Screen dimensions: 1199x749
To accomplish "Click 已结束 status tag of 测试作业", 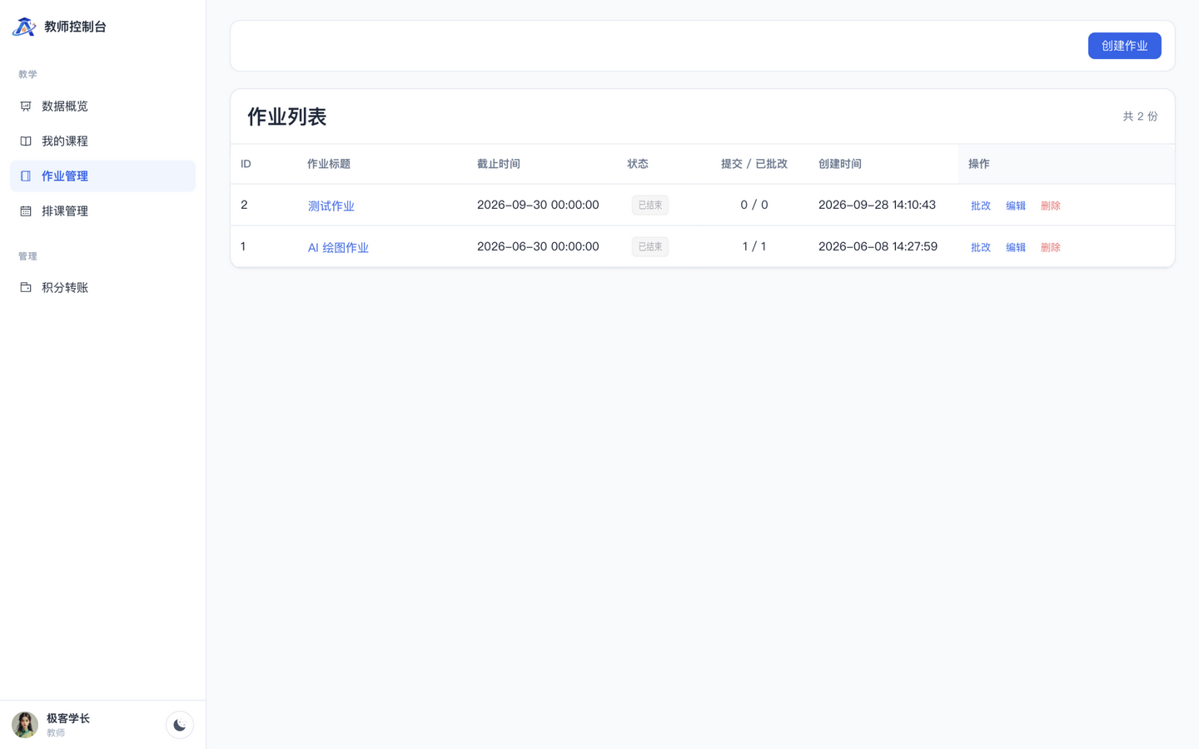I will (650, 205).
